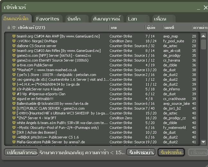Select server '[SKR | Achse des Boesen]'
This screenshot has height=167, width=208.
click(102, 132)
